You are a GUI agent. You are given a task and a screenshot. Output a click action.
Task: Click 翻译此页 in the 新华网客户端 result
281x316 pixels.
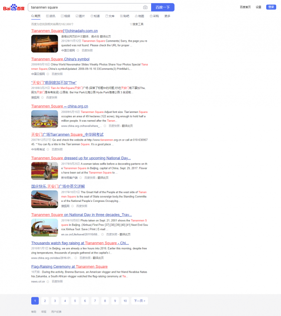[103, 178]
